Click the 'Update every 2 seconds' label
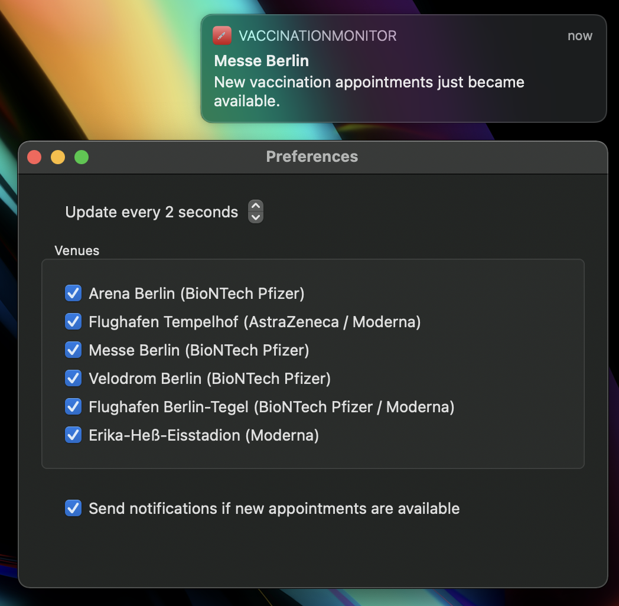Screen dimensions: 619x606 click(x=152, y=212)
